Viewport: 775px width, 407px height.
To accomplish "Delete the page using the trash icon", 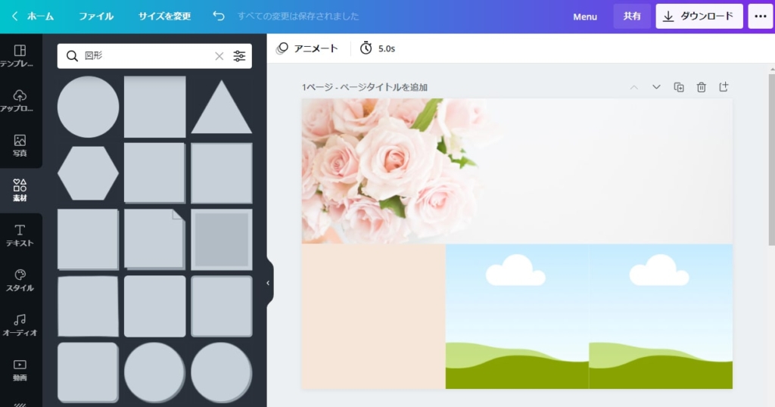I will point(702,87).
